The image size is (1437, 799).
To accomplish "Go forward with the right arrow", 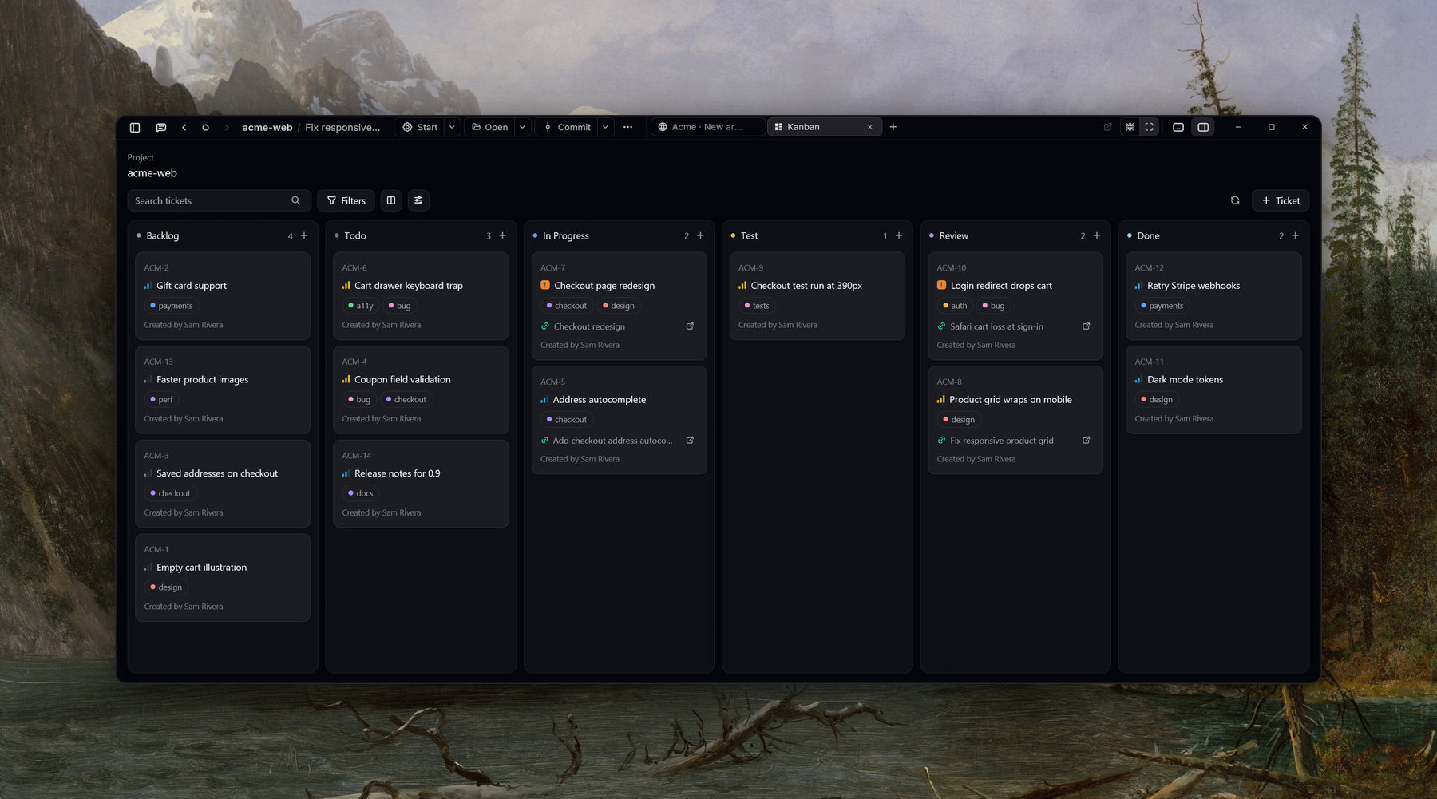I will 227,127.
